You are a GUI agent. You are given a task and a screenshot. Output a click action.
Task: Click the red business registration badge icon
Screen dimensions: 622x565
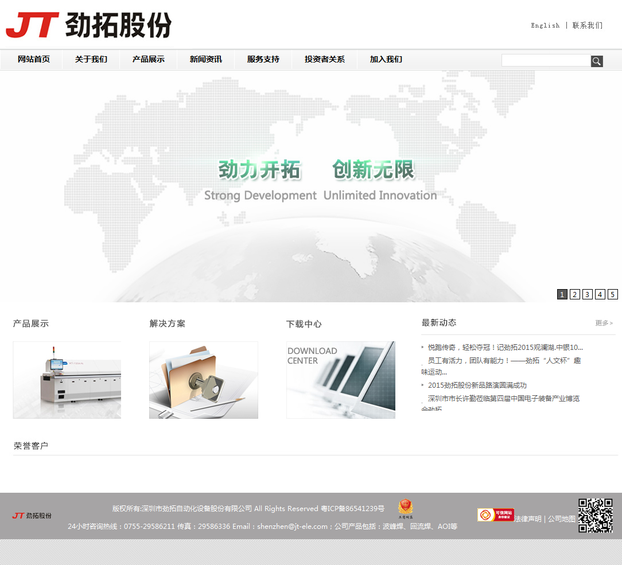406,509
